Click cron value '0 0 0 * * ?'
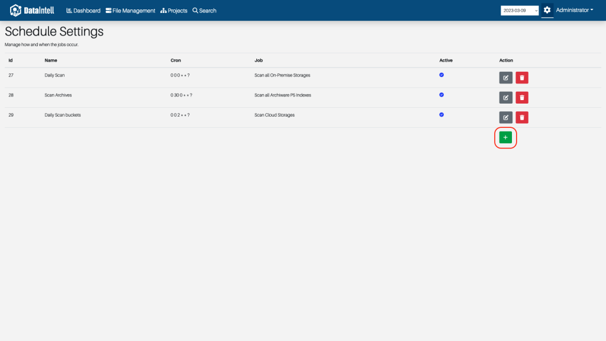The height and width of the screenshot is (341, 606). coord(180,75)
